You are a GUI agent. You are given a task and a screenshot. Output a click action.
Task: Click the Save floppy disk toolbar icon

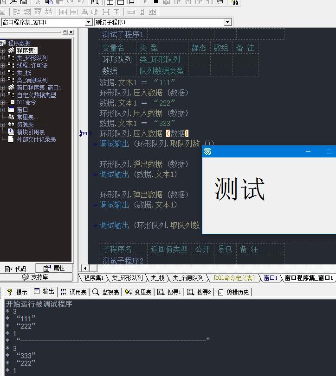(24, 2)
